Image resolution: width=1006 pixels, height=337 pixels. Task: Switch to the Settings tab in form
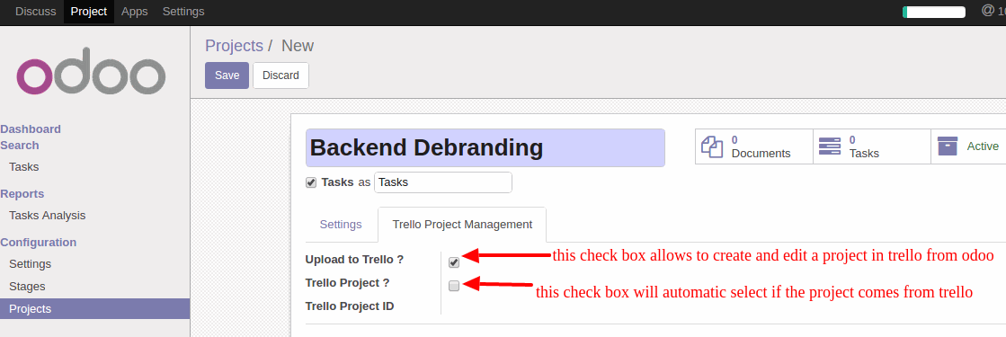click(x=341, y=225)
